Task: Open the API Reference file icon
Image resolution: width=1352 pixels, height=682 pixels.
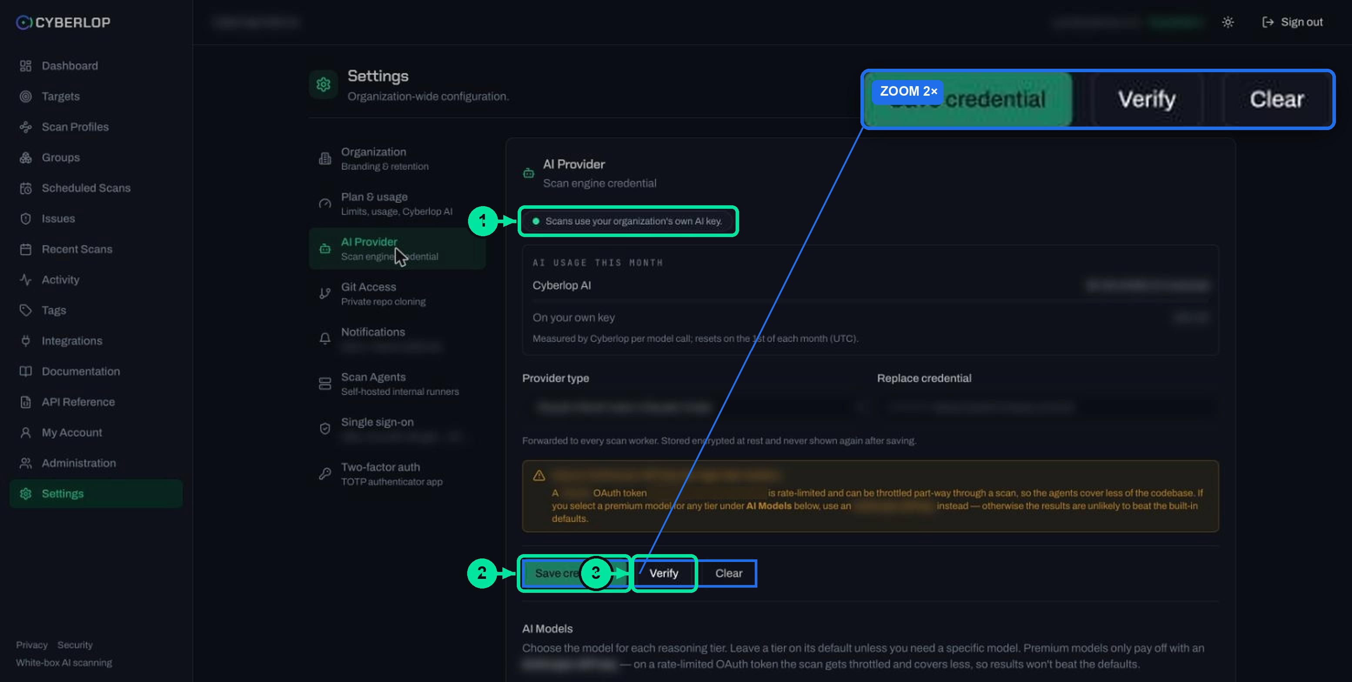Action: [25, 402]
